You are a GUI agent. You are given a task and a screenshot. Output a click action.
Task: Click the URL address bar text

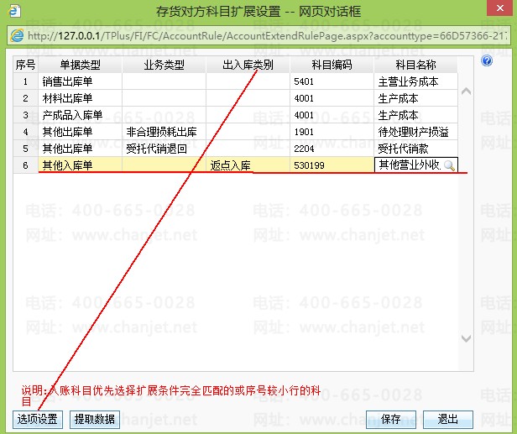point(266,35)
